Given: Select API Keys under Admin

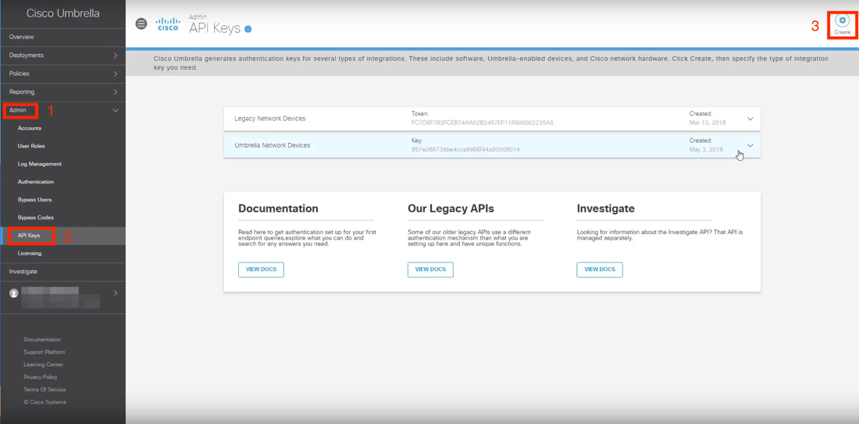Looking at the screenshot, I should click(x=29, y=236).
